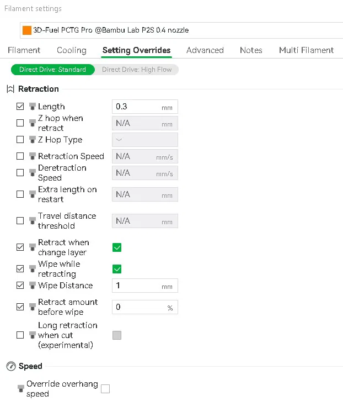Click the nozzle icon beside Z Hop Type
343x417 pixels.
32,140
